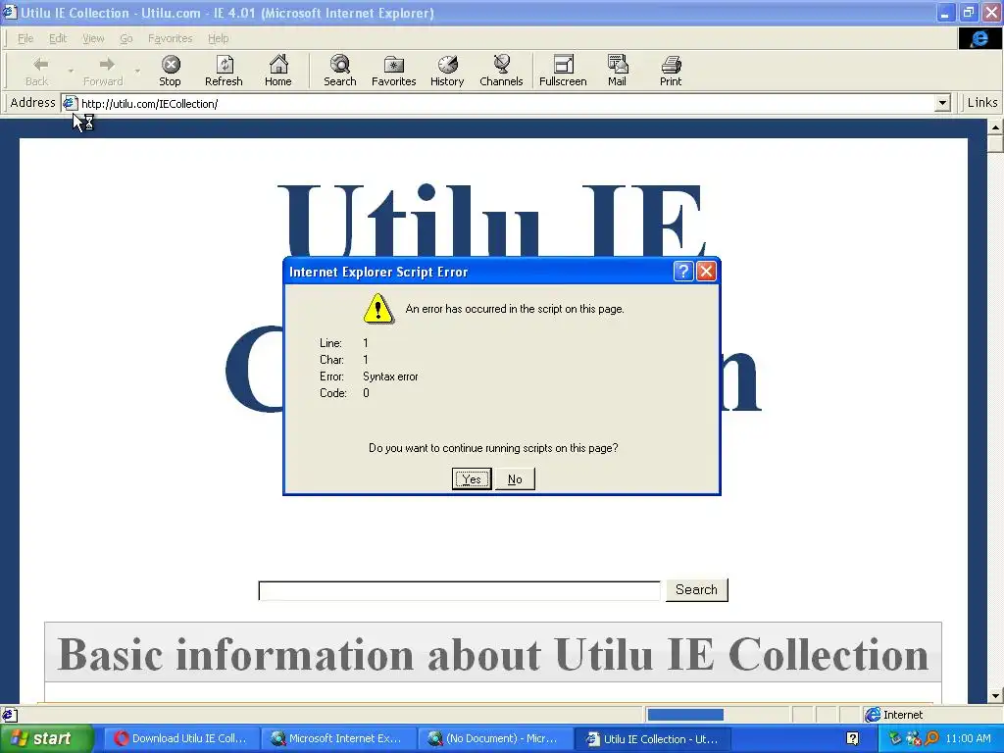Click the yellow warning icon
This screenshot has height=753, width=1004.
(378, 309)
